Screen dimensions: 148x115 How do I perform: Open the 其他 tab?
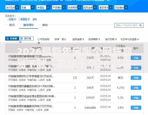(x=45, y=25)
